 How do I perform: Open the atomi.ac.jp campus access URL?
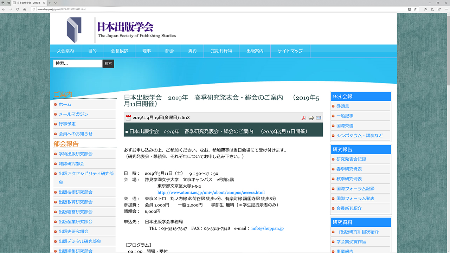211,193
